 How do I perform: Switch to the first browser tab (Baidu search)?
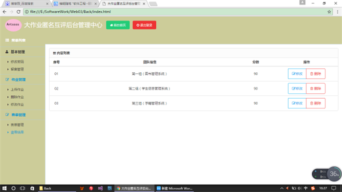click(x=26, y=4)
